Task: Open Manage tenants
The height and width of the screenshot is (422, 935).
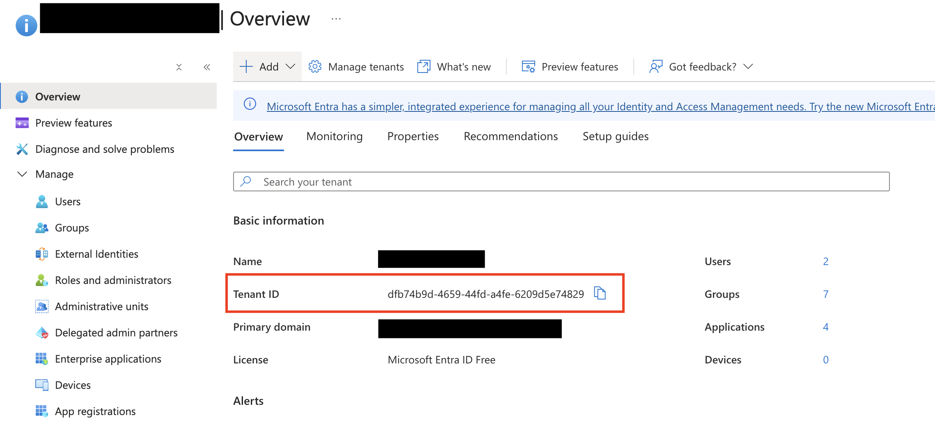Action: coord(366,67)
